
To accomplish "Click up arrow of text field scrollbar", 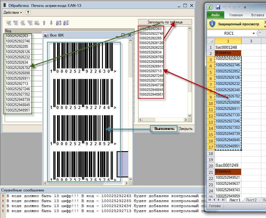I will [x=190, y=28].
